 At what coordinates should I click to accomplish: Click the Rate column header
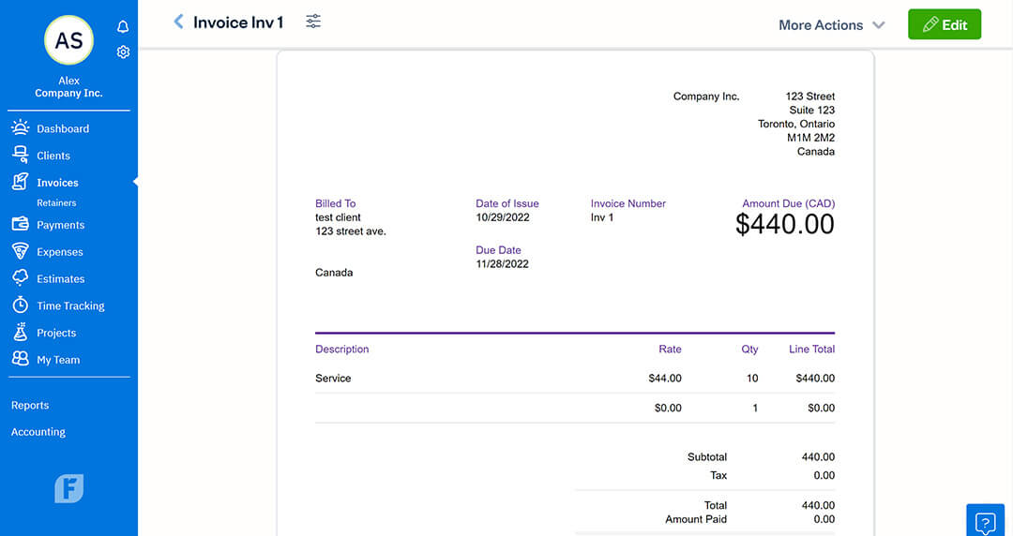(x=670, y=350)
